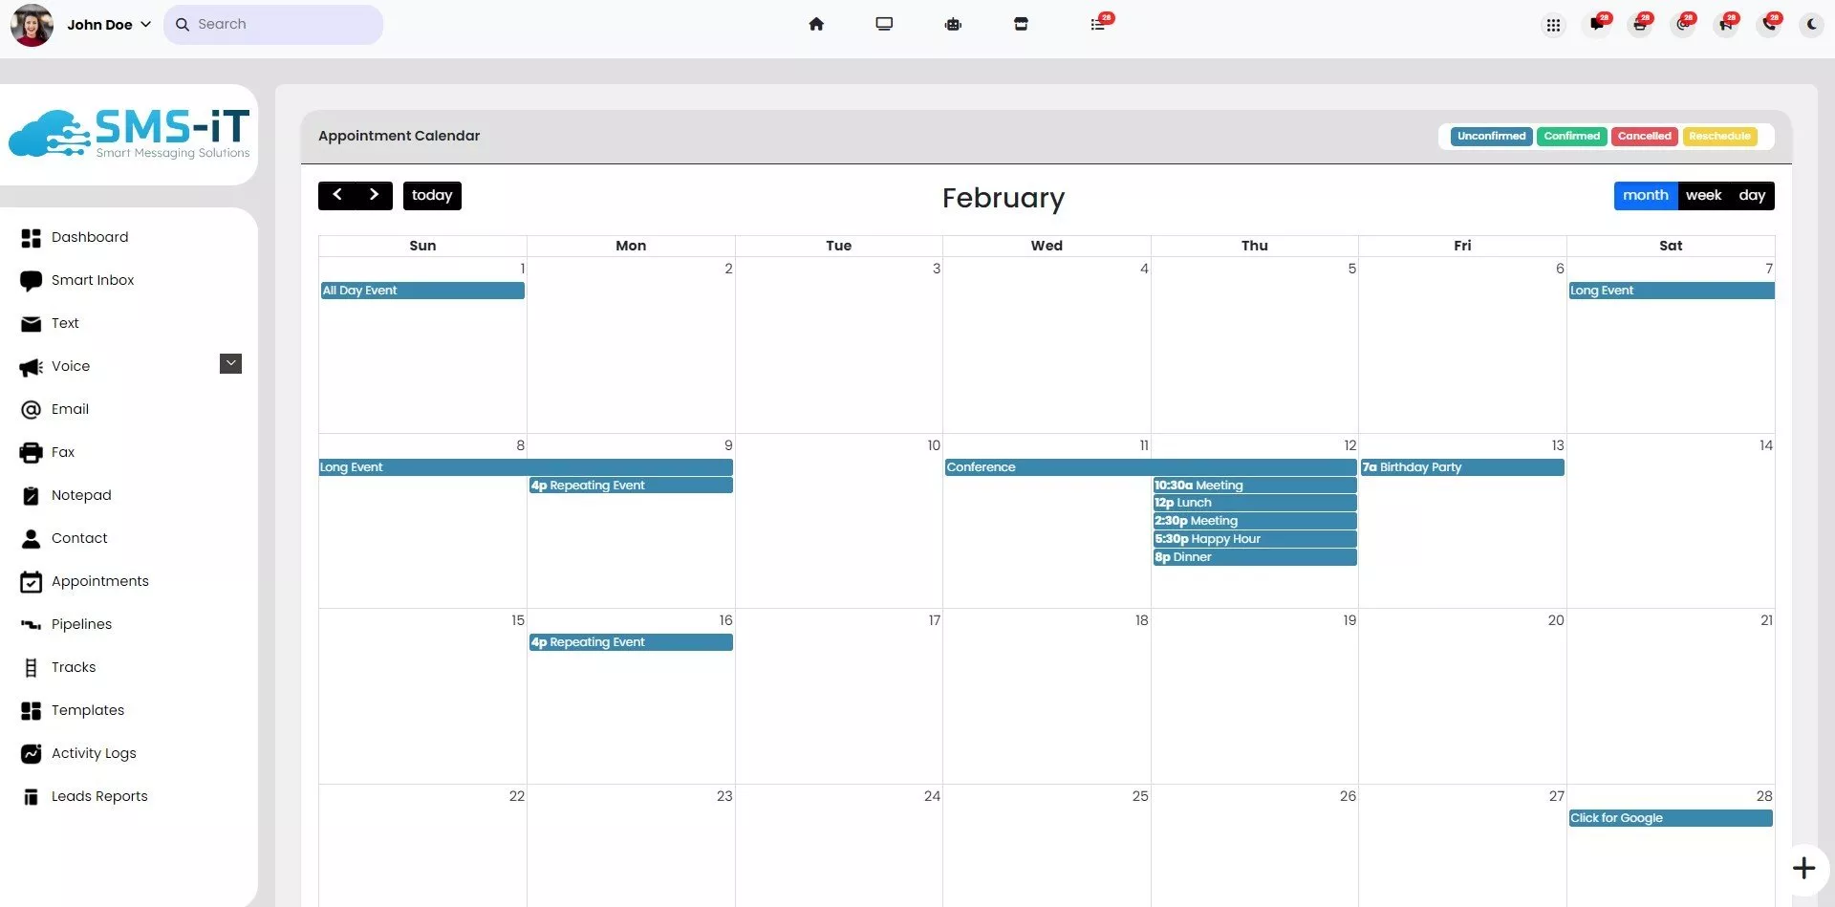Click the today button
Screen dimensions: 1835x907
[432, 195]
